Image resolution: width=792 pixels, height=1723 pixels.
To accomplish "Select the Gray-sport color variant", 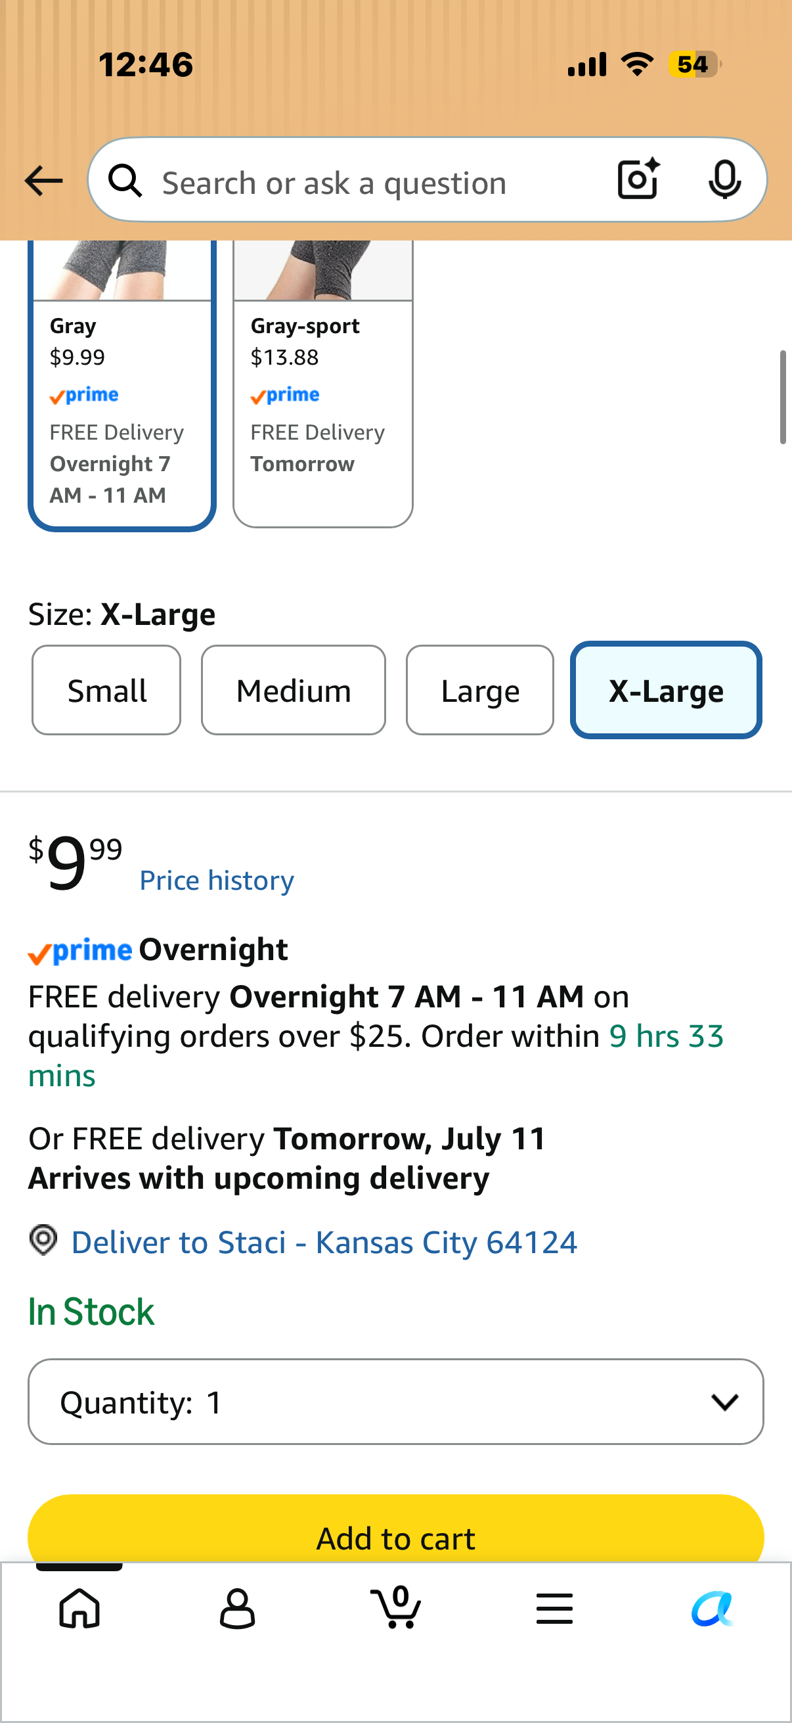I will (x=323, y=384).
